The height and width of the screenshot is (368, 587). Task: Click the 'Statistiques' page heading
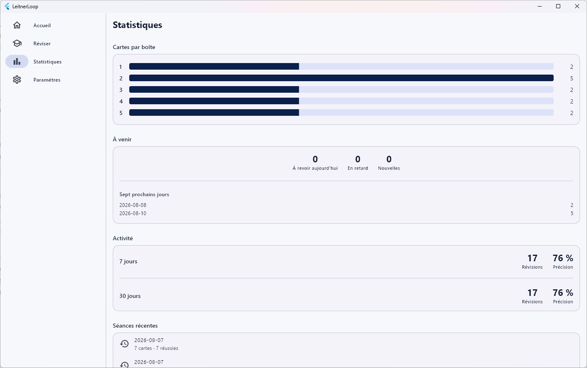[137, 25]
